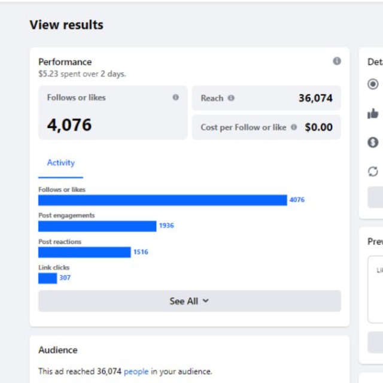Click the dollar coin icon in Details panel

pos(373,142)
